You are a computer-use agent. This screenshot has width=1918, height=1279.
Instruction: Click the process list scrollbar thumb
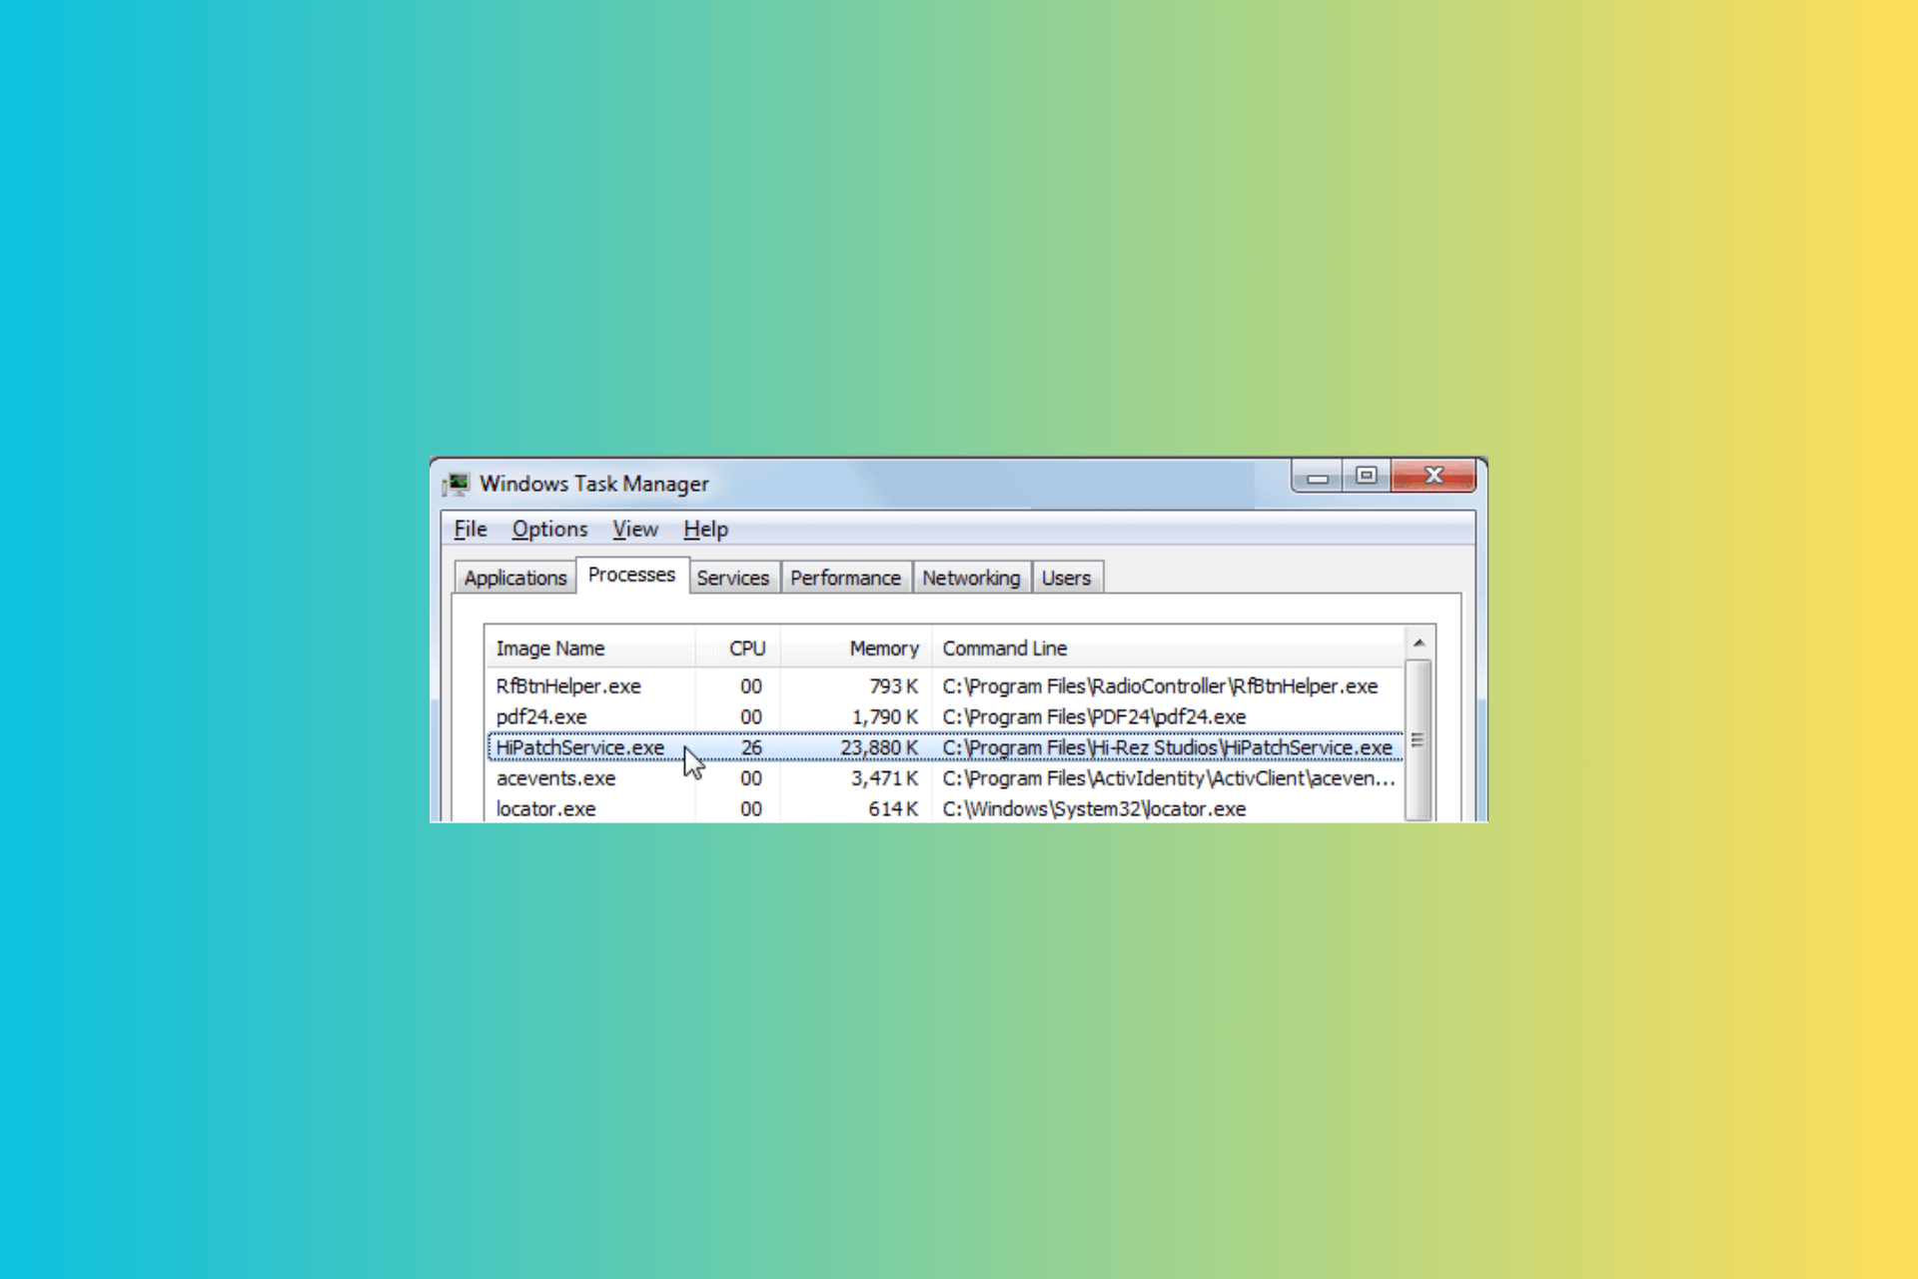[x=1419, y=739]
